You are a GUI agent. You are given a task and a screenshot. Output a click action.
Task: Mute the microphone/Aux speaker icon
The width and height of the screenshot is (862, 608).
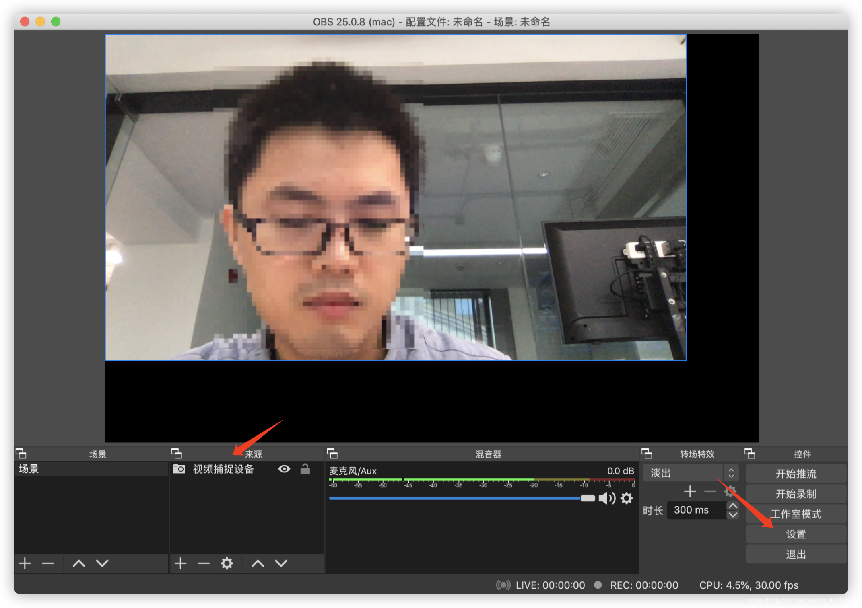point(606,499)
